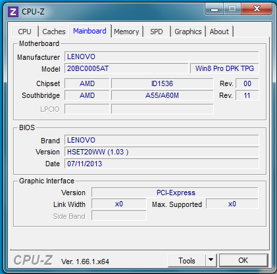Select the BIOS Version field HSET20WW
The image size is (277, 274).
[x=162, y=152]
